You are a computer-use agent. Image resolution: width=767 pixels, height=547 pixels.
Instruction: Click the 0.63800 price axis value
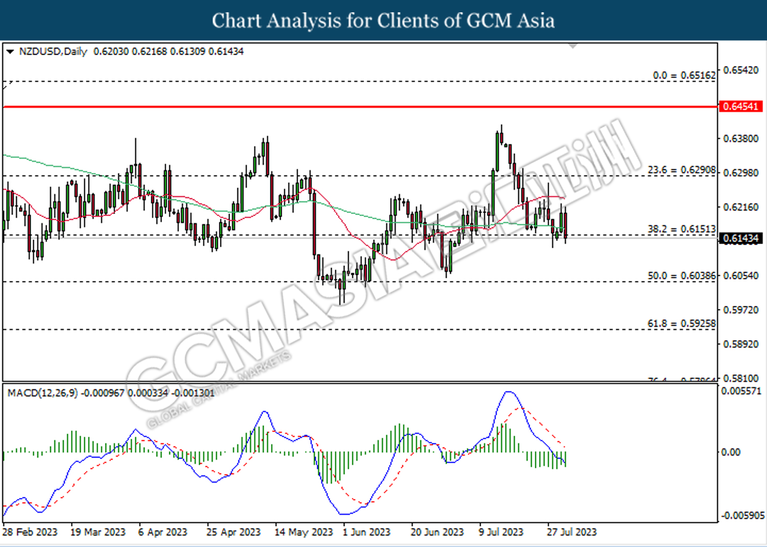[x=741, y=138]
